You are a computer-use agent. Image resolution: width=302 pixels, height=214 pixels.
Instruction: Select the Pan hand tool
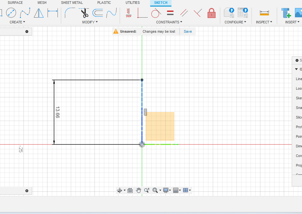coord(138,190)
